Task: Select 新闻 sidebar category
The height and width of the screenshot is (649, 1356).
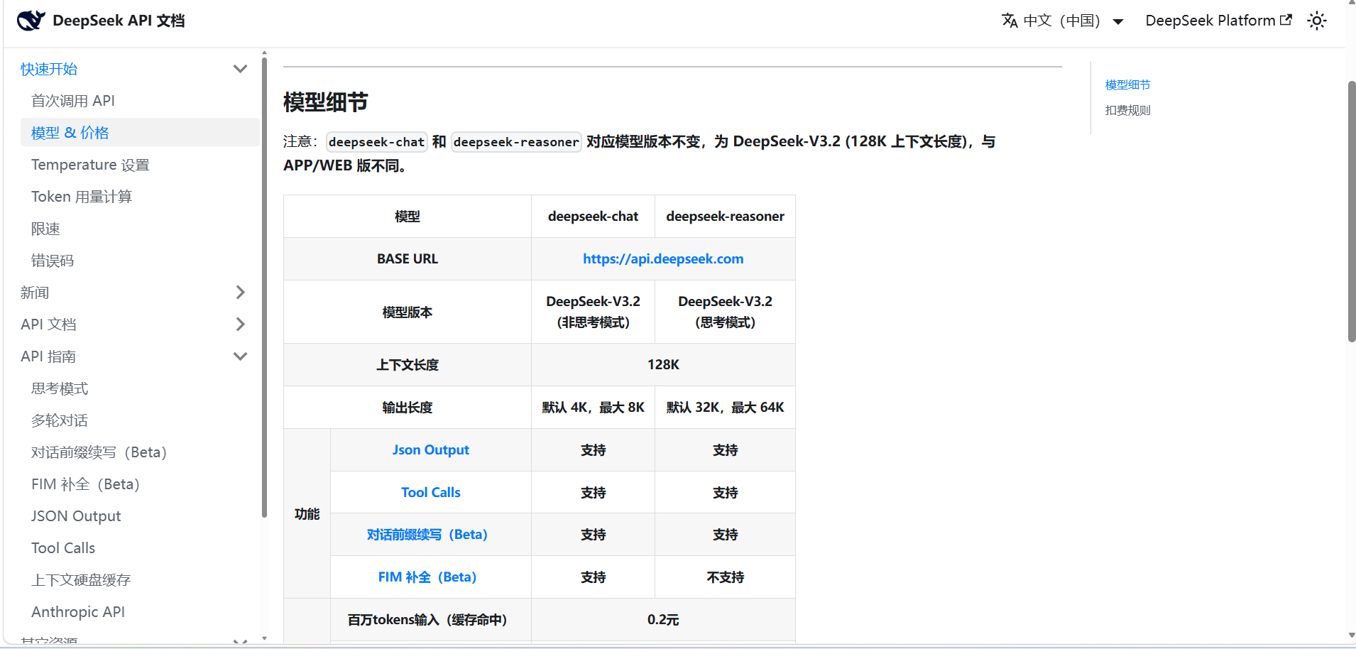Action: pyautogui.click(x=35, y=293)
